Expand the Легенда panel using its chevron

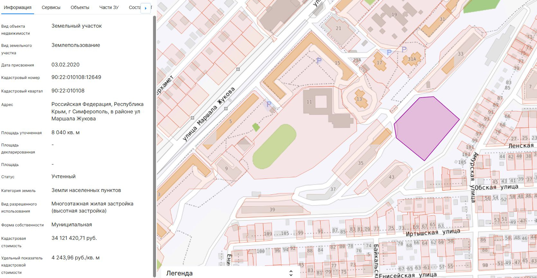(291, 273)
